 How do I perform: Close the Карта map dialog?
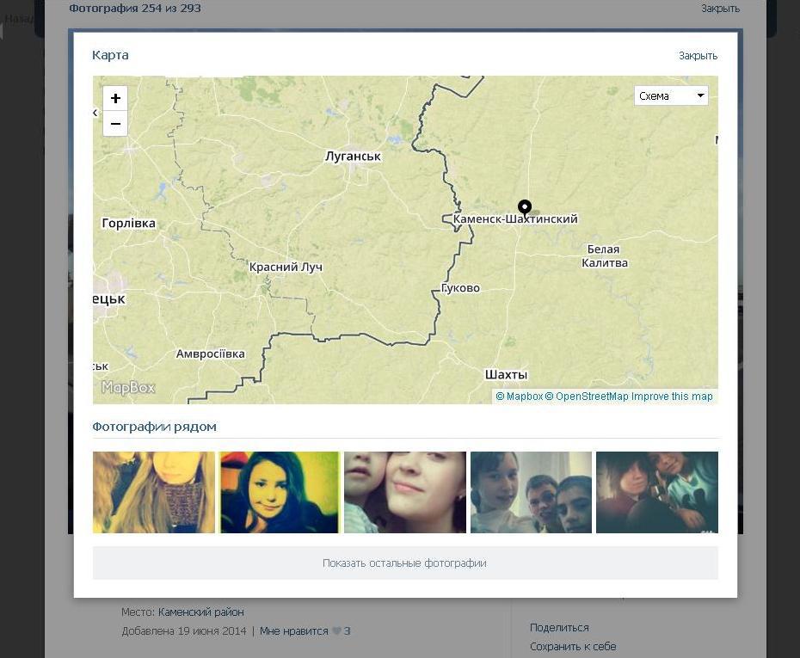click(x=698, y=56)
